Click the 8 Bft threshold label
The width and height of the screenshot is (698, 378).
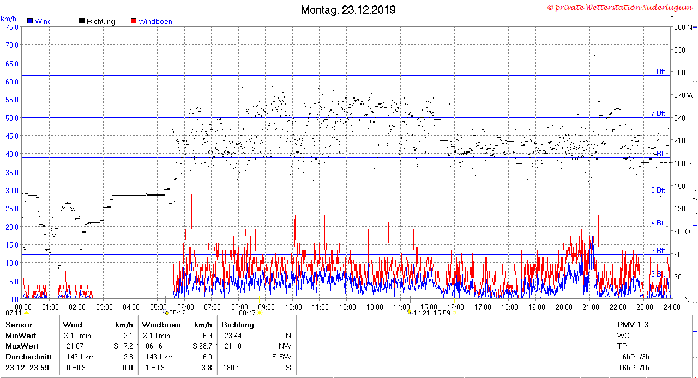658,71
